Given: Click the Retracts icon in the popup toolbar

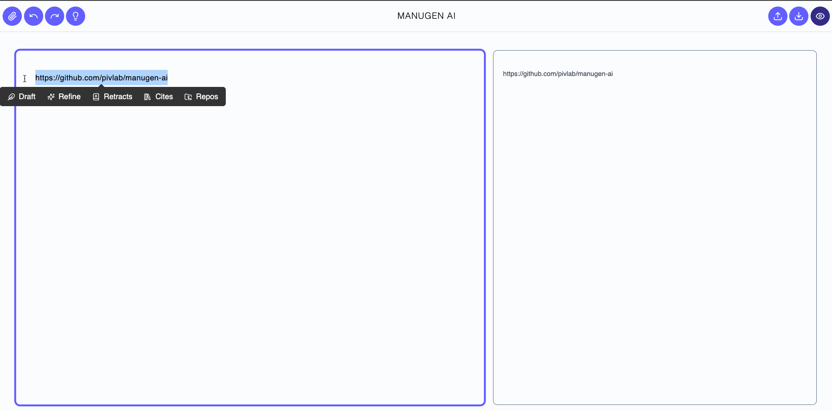Looking at the screenshot, I should 96,97.
